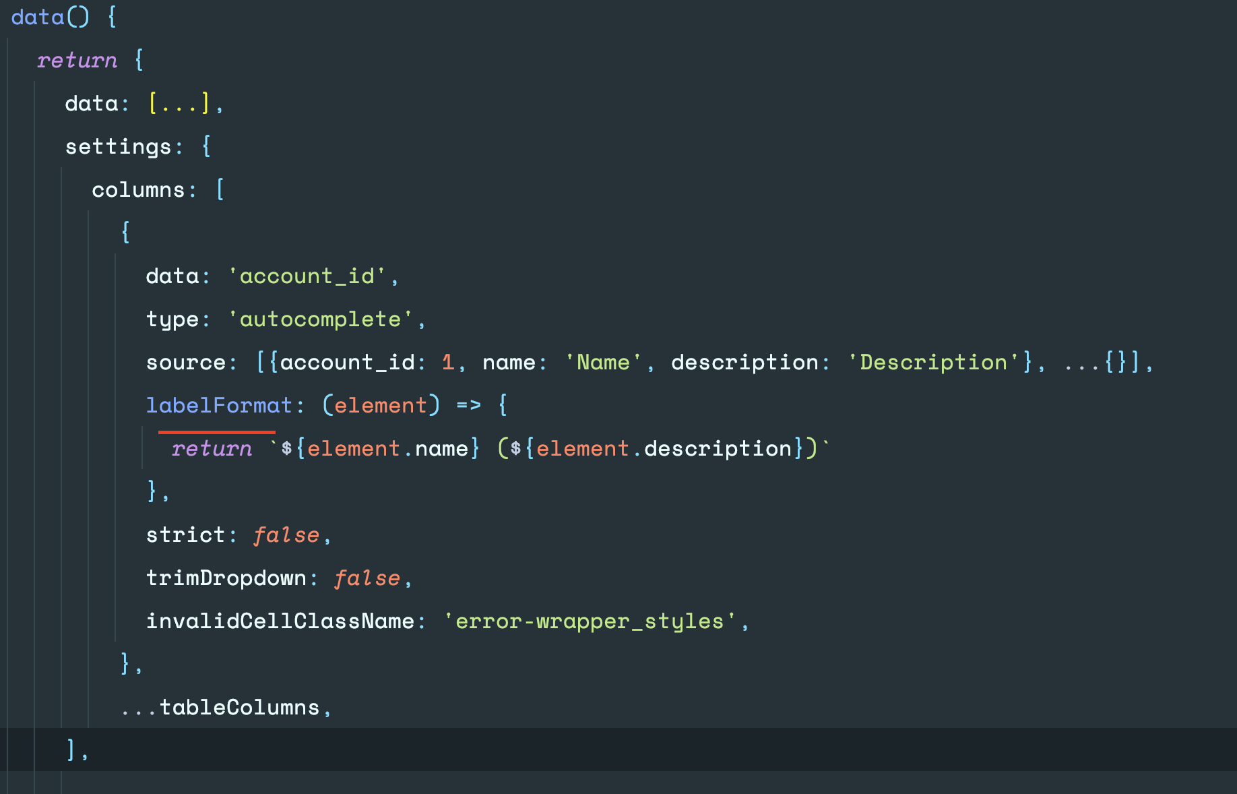
Task: Click the columns: property key
Action: click(138, 189)
